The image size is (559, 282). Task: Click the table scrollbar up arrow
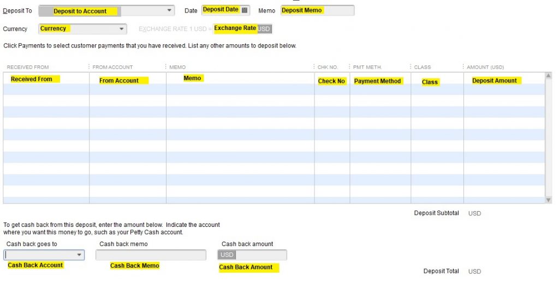(x=548, y=75)
